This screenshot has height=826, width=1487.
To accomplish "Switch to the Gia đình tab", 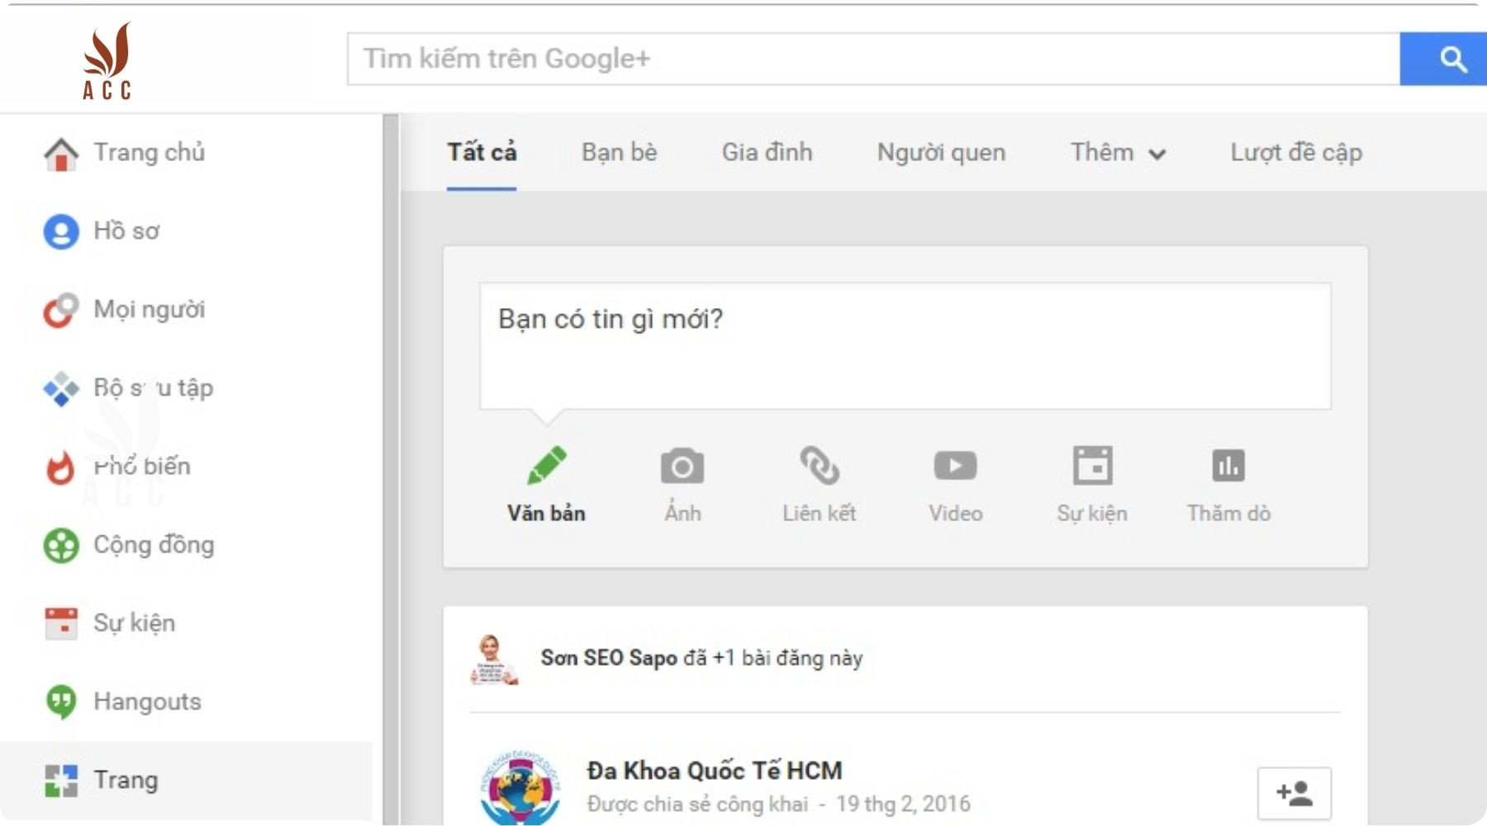I will (x=767, y=153).
